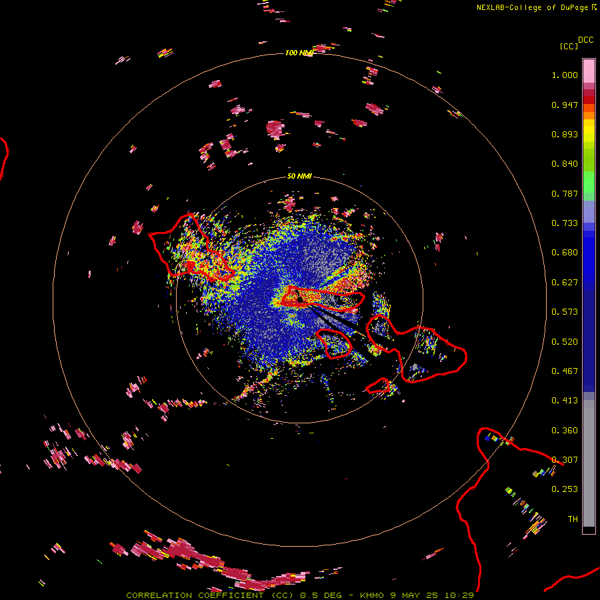Screen dimensions: 600x600
Task: Select the 0.520 scale value
Action: coord(565,342)
